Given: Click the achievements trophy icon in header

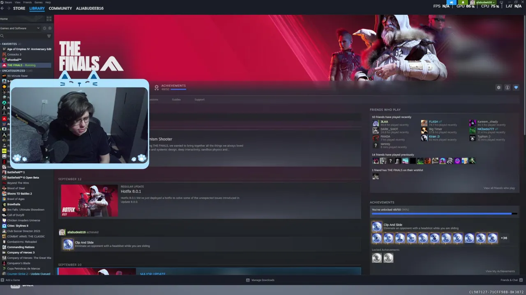Looking at the screenshot, I should pos(157,87).
